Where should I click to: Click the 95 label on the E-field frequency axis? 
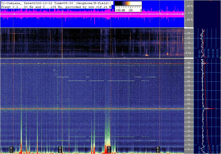188,68
